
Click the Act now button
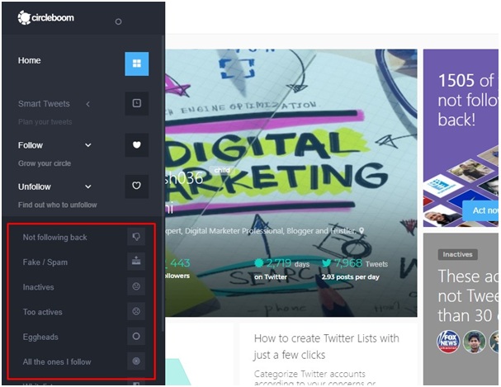pos(483,210)
